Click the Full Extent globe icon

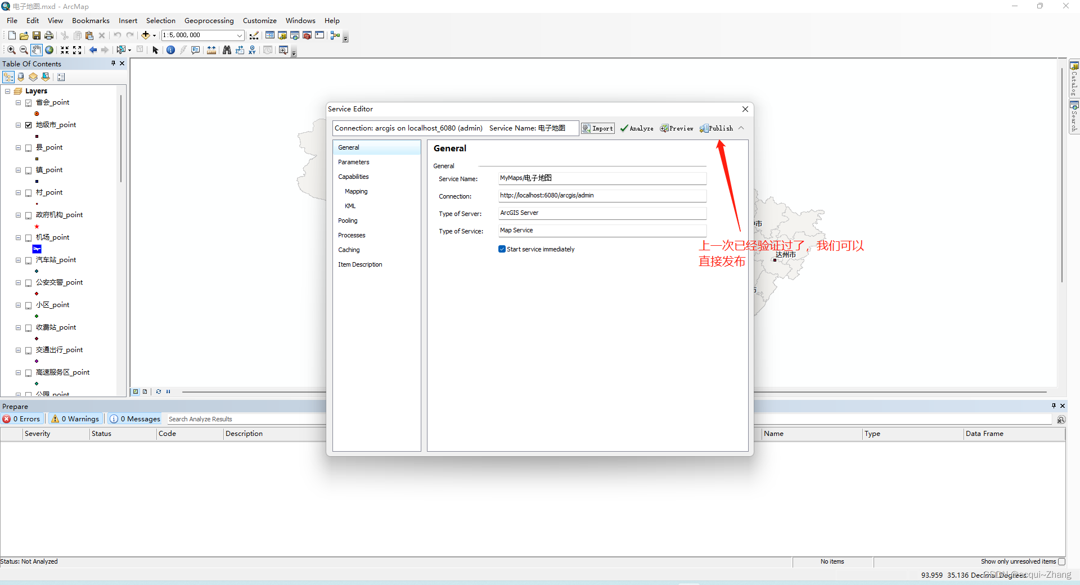coord(49,50)
